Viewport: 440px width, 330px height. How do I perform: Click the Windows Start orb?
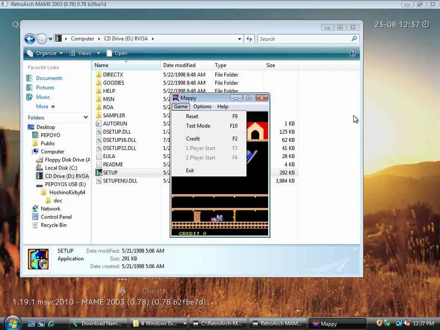tap(12, 323)
